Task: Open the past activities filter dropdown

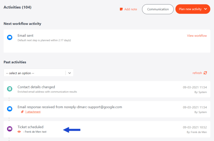Action: (x=35, y=73)
